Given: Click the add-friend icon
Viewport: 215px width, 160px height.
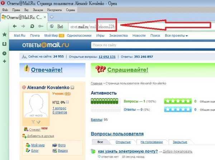Looking at the screenshot, I should pyautogui.click(x=24, y=136).
